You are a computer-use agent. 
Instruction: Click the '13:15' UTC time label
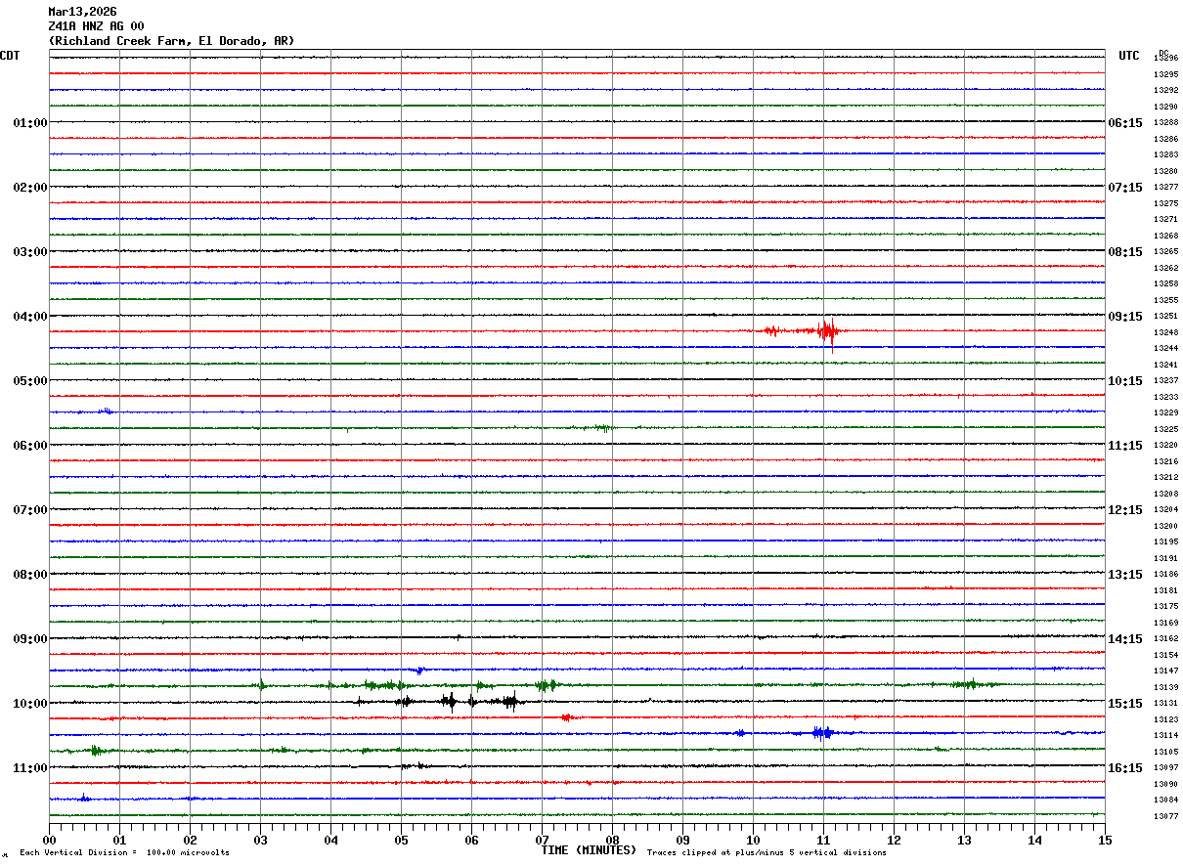pos(1125,575)
